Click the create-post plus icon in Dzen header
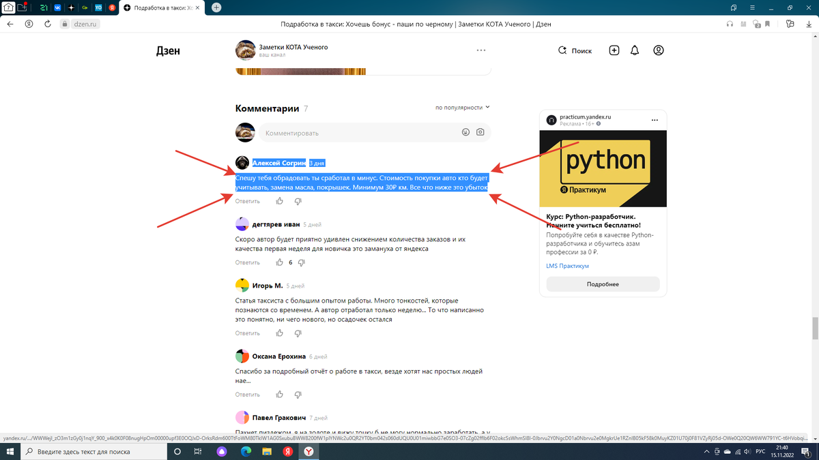The image size is (819, 460). (614, 50)
